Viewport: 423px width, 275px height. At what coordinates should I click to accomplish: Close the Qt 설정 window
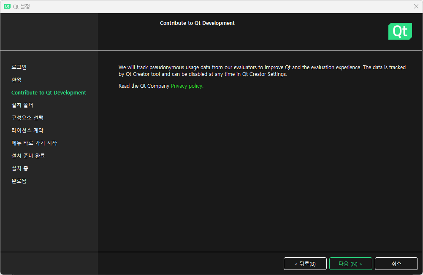(416, 6)
